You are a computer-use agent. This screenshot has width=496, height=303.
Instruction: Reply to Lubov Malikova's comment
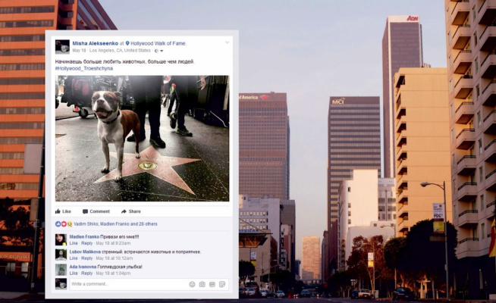click(x=87, y=258)
